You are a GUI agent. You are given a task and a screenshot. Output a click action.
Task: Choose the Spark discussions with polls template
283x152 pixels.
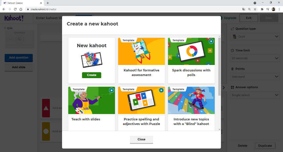point(191,61)
